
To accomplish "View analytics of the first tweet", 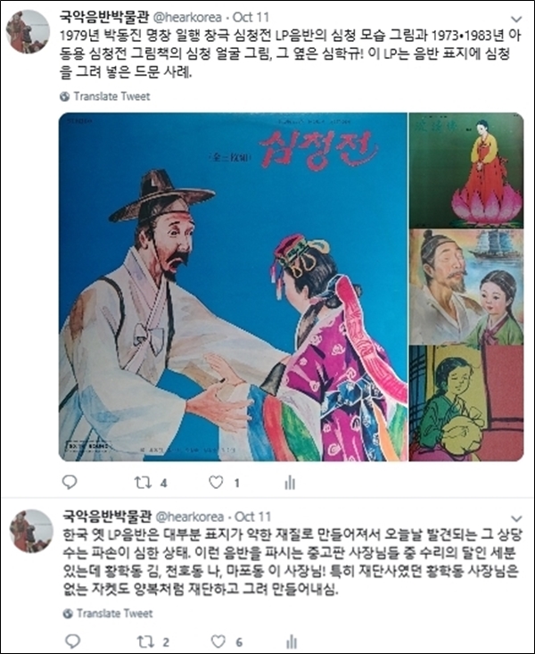I will [290, 483].
